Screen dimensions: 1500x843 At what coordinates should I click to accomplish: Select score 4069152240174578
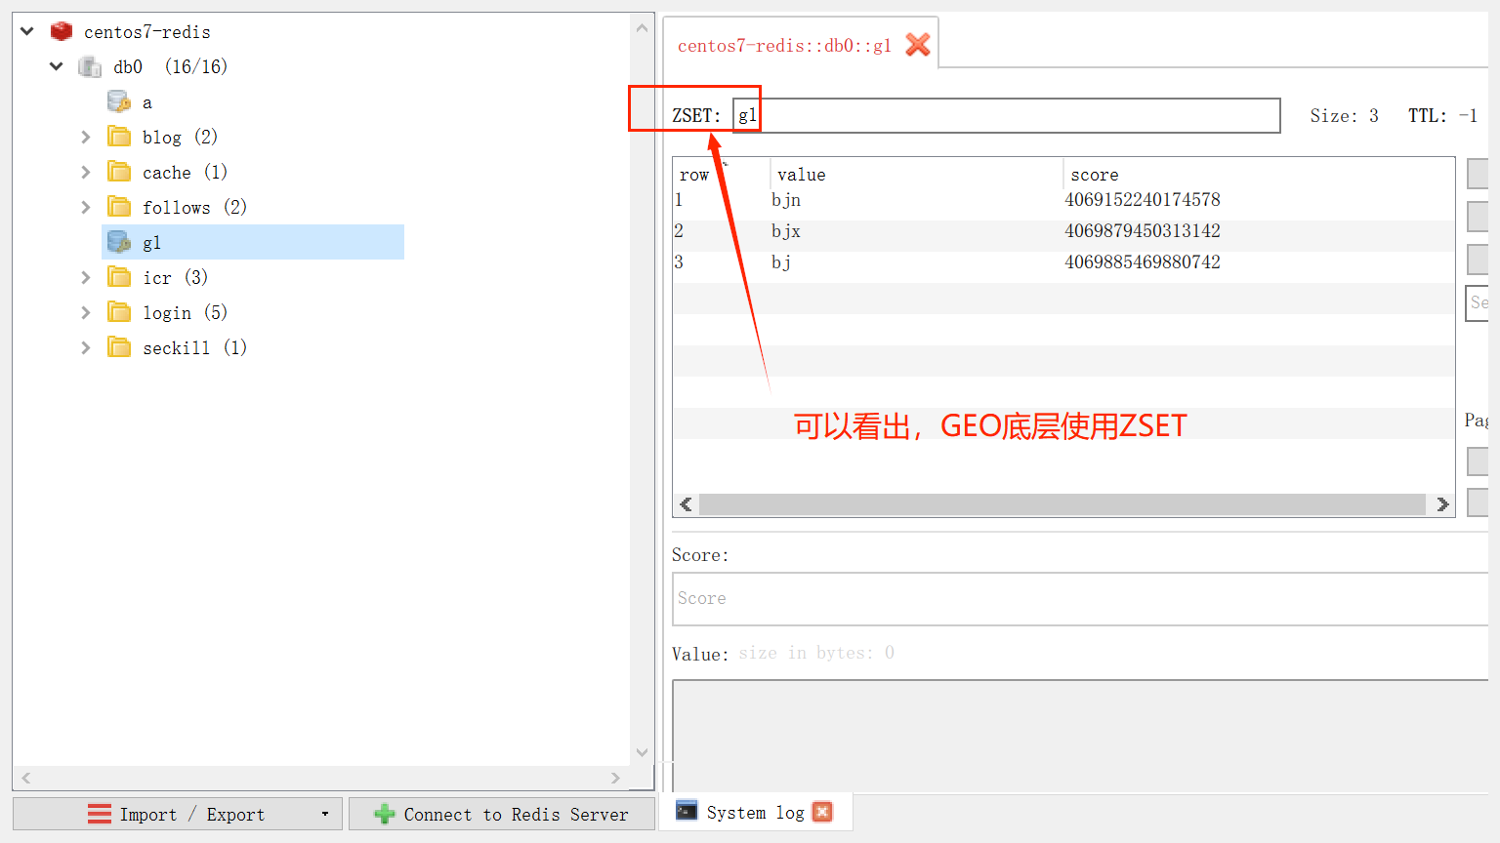point(1143,200)
